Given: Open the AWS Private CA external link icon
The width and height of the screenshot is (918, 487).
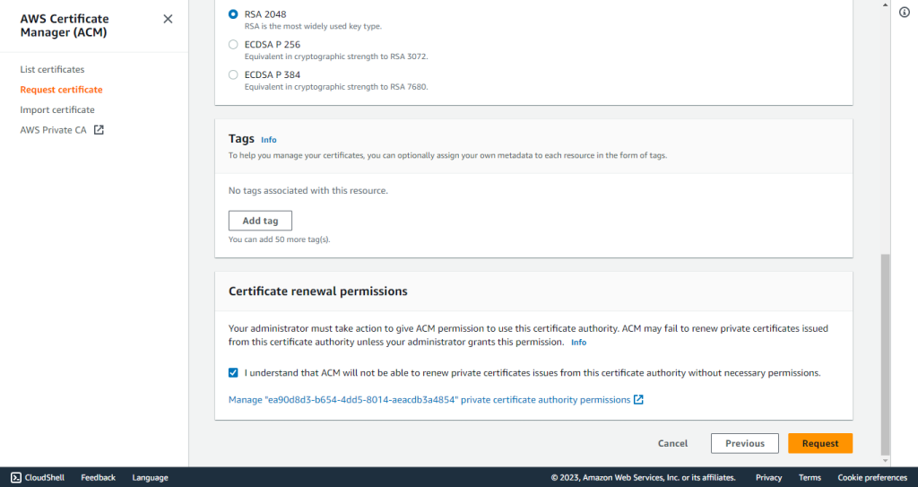Looking at the screenshot, I should (x=99, y=130).
